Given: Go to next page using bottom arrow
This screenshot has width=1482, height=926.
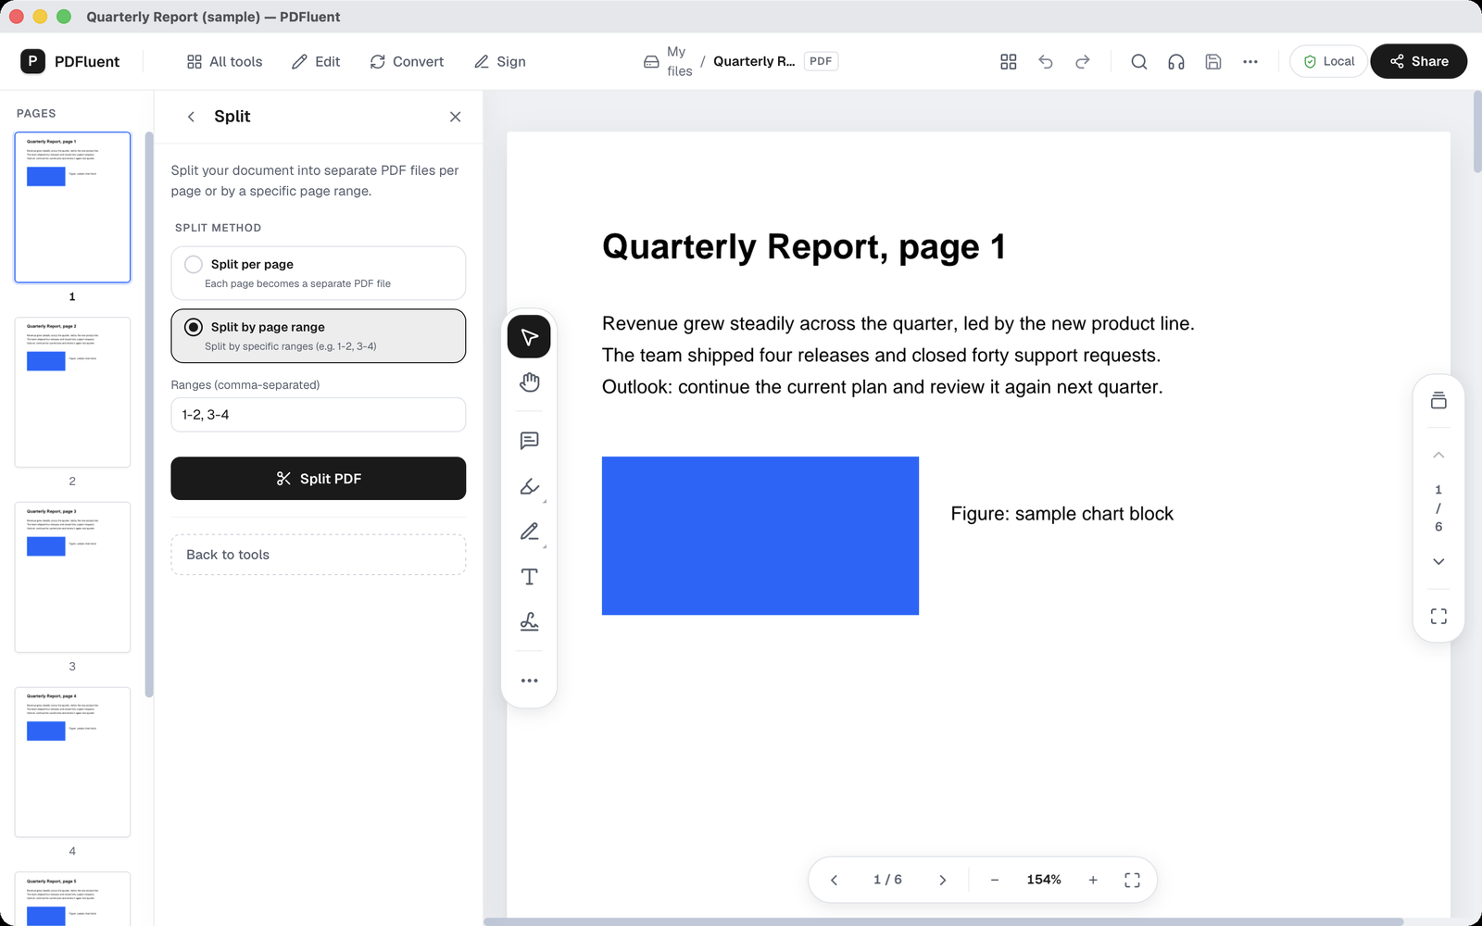Looking at the screenshot, I should pyautogui.click(x=943, y=880).
